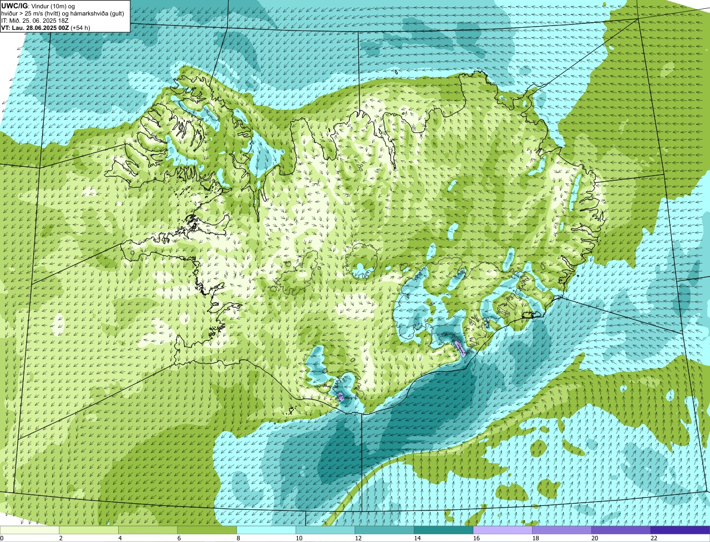
Task: Click the '8' tick label on the colorbar
Action: [238, 538]
